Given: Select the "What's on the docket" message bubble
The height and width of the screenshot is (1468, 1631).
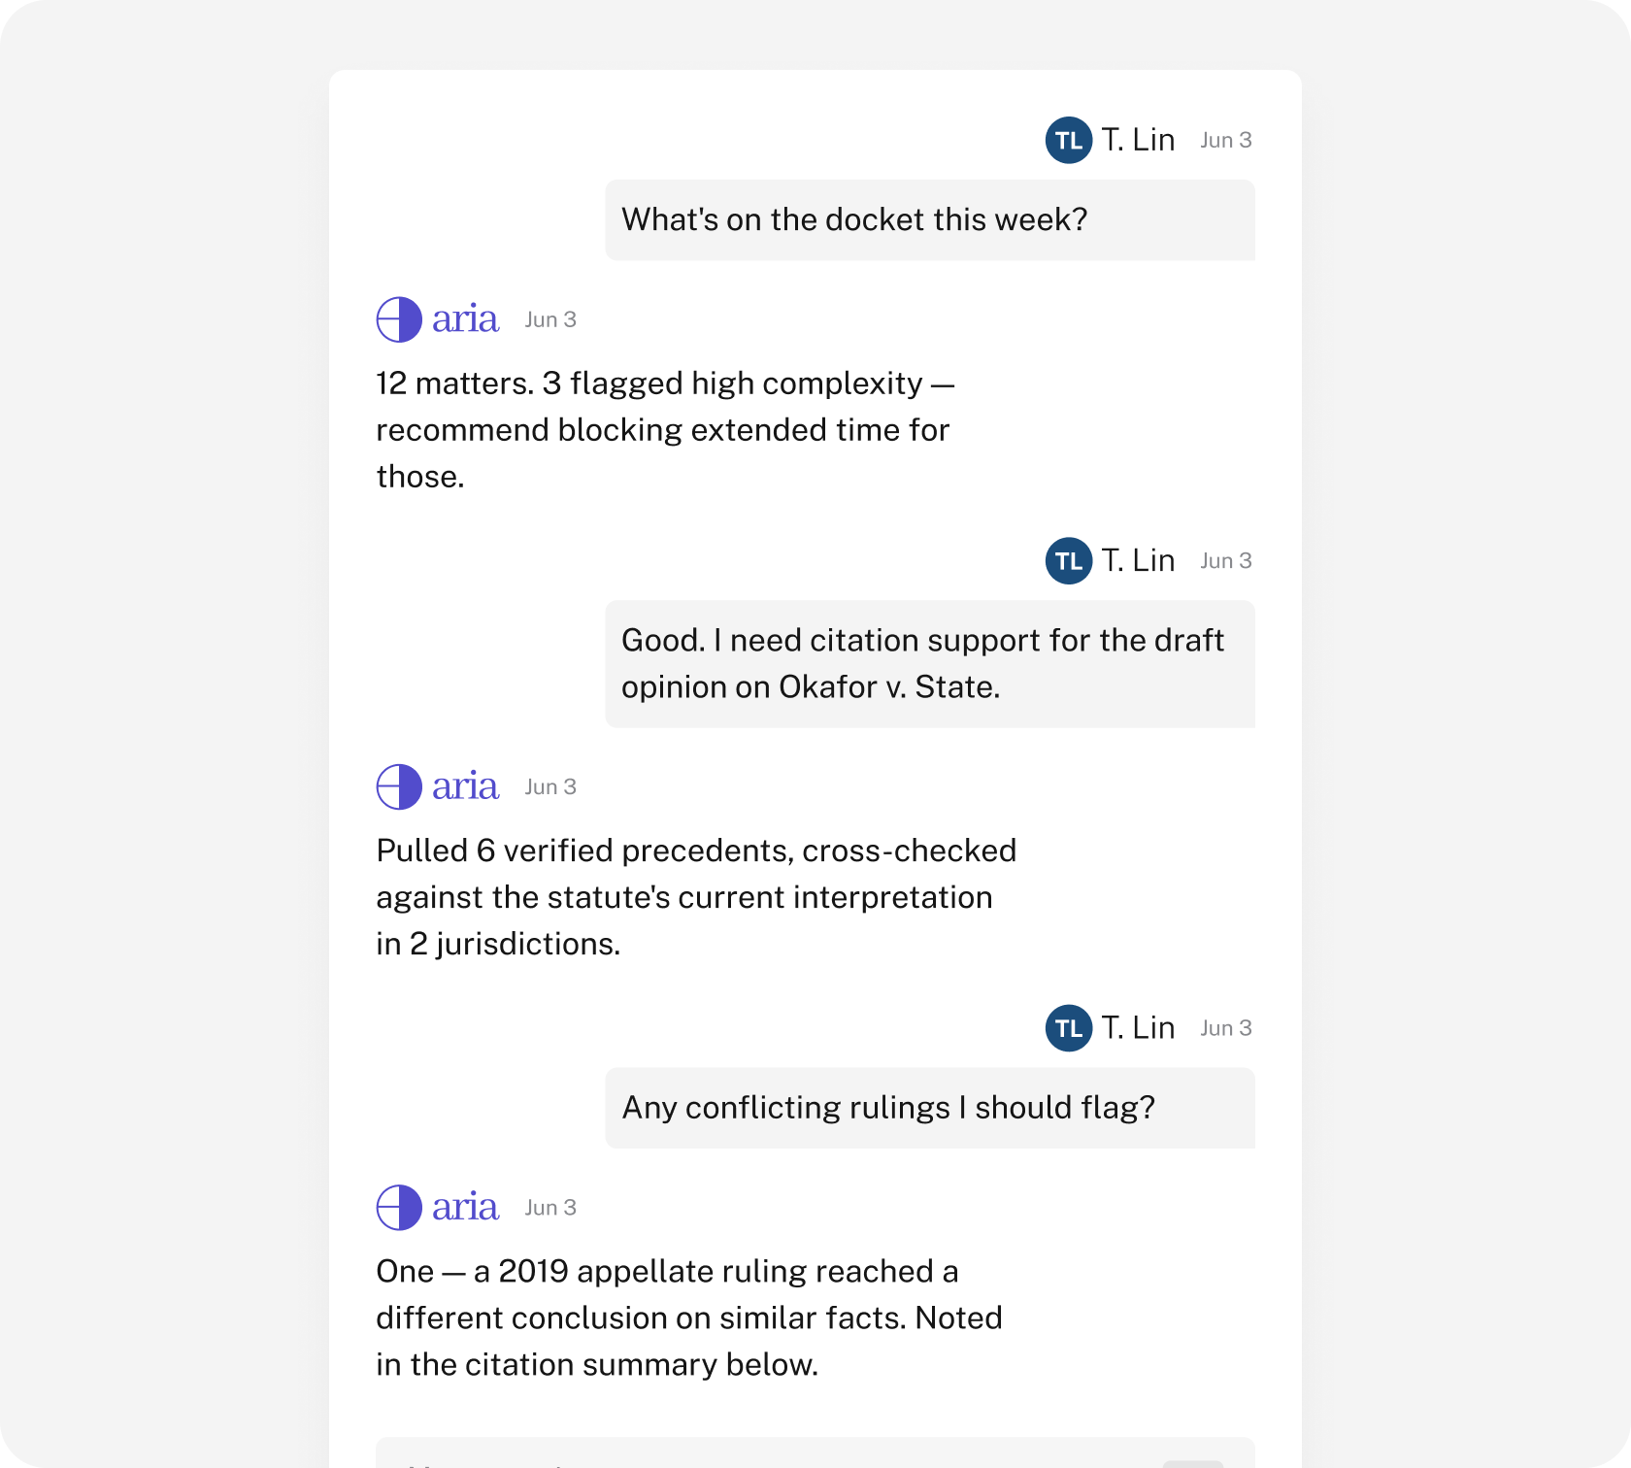Looking at the screenshot, I should (930, 219).
